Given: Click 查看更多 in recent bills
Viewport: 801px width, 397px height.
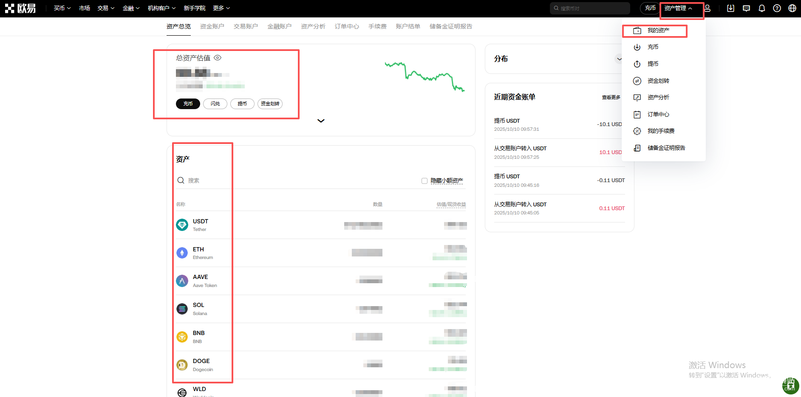Looking at the screenshot, I should click(611, 97).
